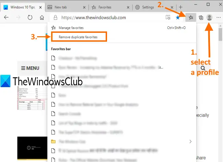Open the black video thumbnail
This screenshot has width=223, height=162.
32,148
